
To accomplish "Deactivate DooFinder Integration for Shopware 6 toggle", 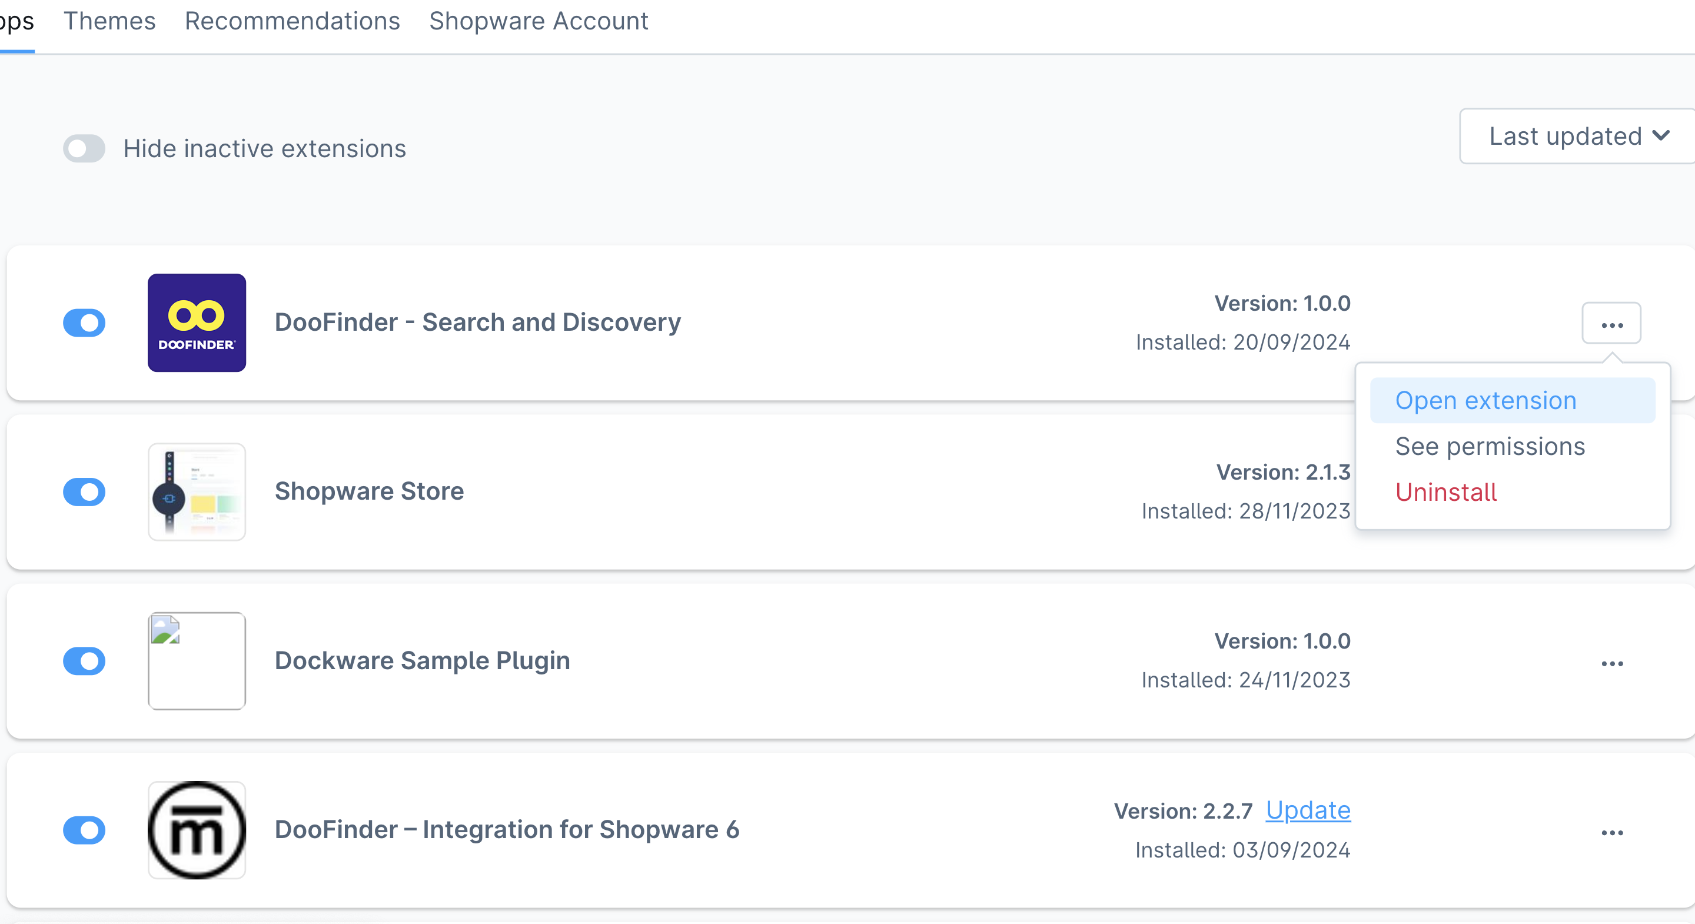I will coord(84,830).
